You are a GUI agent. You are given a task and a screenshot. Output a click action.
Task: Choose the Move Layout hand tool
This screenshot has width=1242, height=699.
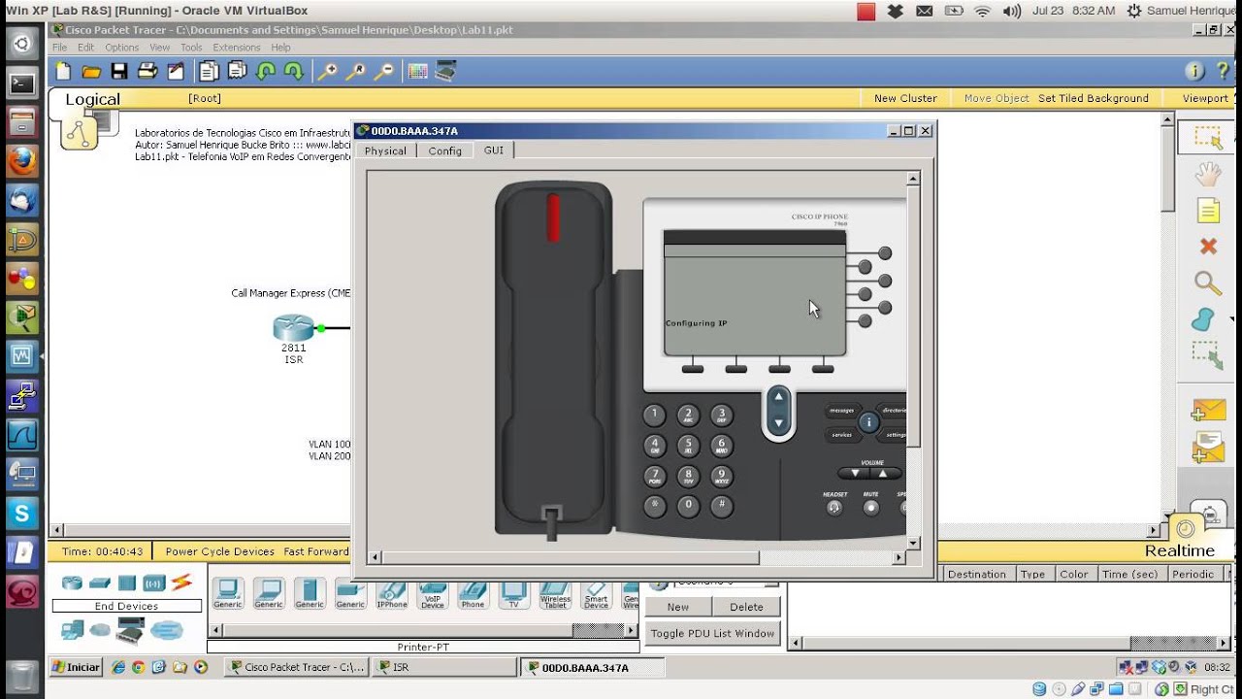coord(1207,174)
